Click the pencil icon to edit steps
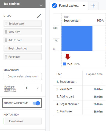This screenshot has height=131, width=106. click(x=39, y=16)
